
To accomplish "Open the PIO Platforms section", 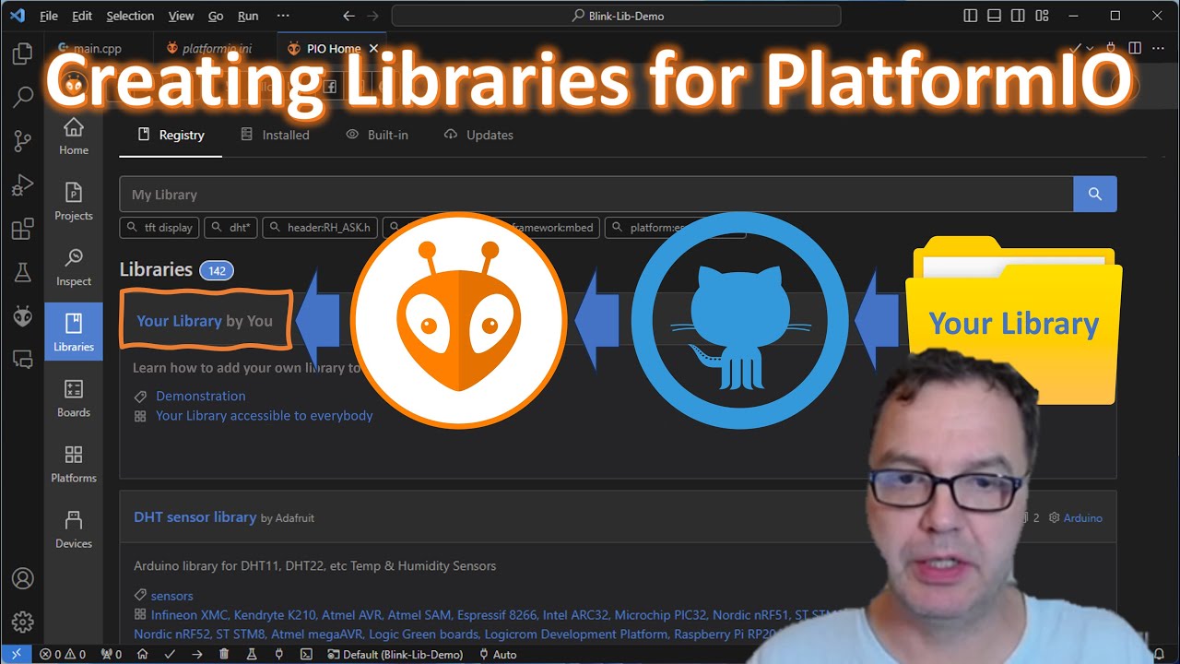I will coord(74,464).
